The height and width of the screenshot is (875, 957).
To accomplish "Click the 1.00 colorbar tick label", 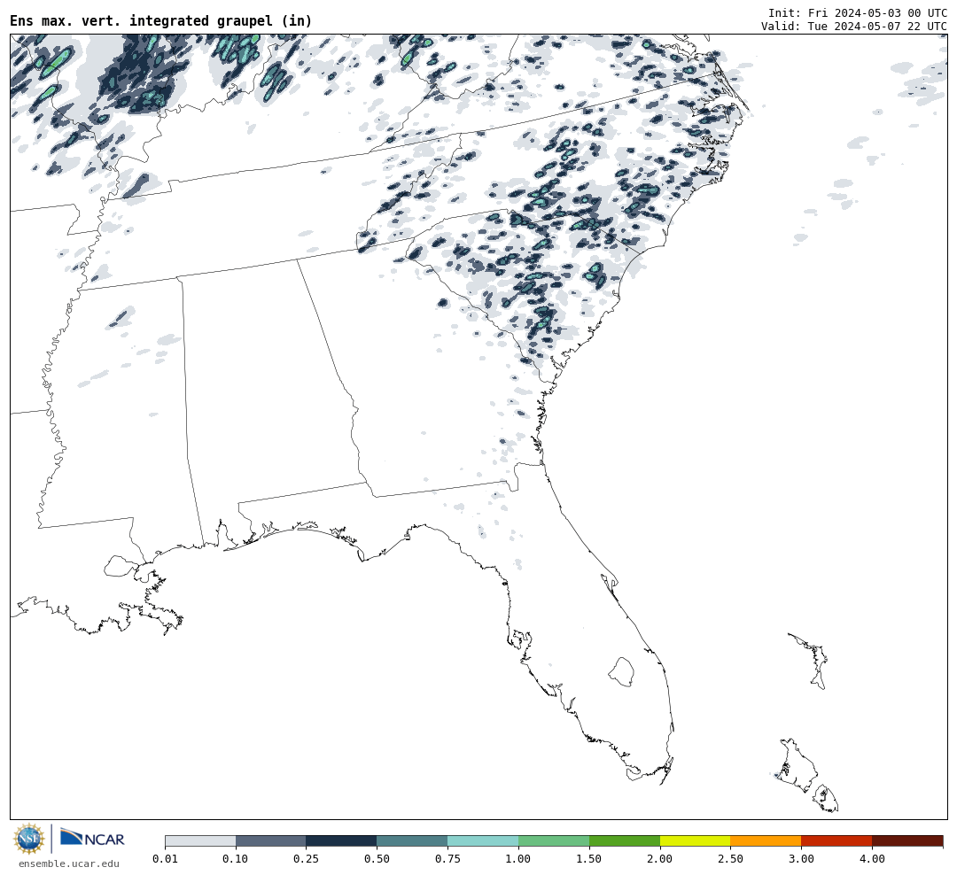I will point(518,859).
